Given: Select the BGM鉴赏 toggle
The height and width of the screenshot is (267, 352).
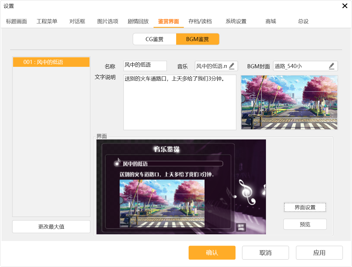Looking at the screenshot, I should [197, 39].
